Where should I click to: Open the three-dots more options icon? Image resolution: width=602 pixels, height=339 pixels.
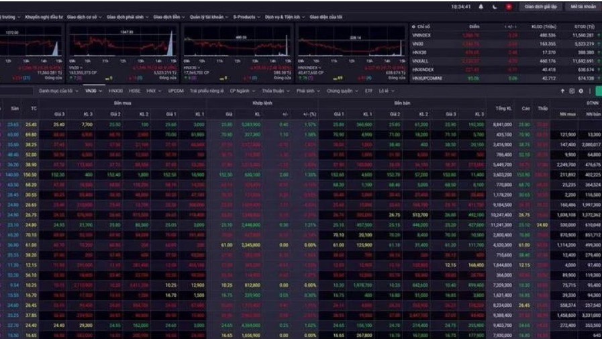pyautogui.click(x=590, y=91)
